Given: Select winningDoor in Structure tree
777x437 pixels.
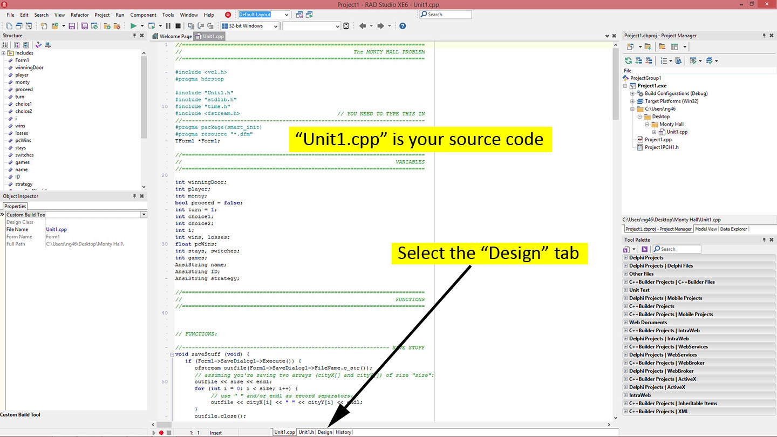Looking at the screenshot, I should [29, 67].
